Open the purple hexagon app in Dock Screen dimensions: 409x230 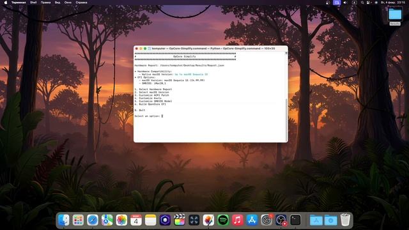165,220
